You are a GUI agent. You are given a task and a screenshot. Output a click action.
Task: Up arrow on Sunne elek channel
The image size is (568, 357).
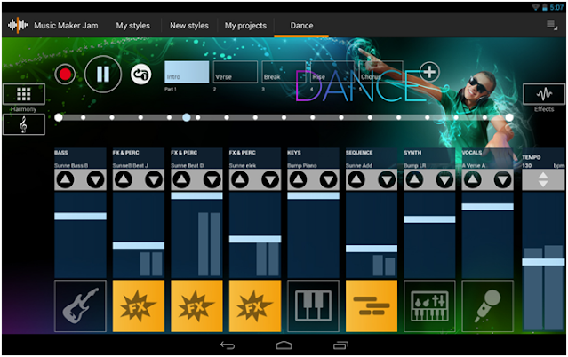(x=240, y=179)
